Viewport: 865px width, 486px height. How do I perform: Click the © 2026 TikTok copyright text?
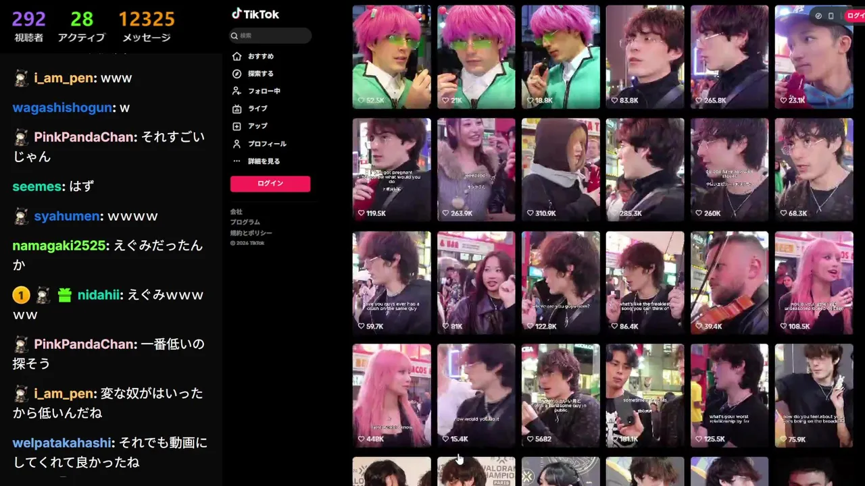(x=247, y=243)
